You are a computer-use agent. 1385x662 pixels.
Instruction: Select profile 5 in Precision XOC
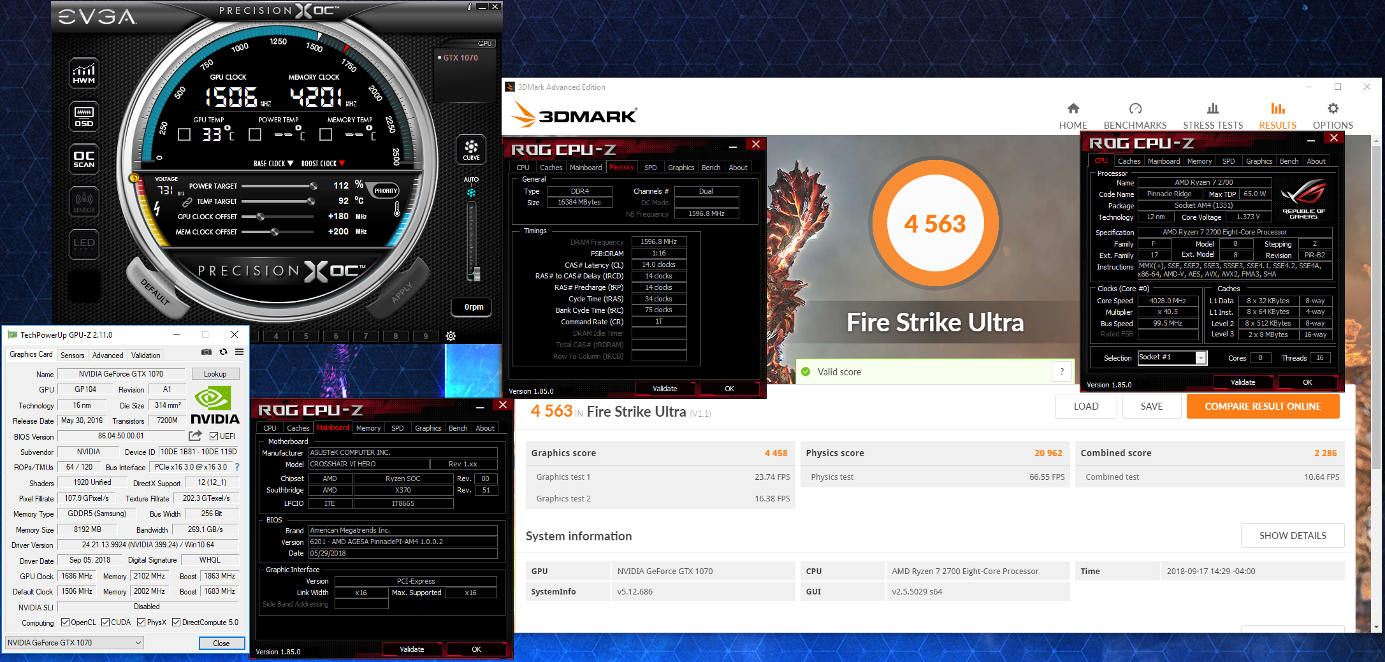[x=305, y=336]
